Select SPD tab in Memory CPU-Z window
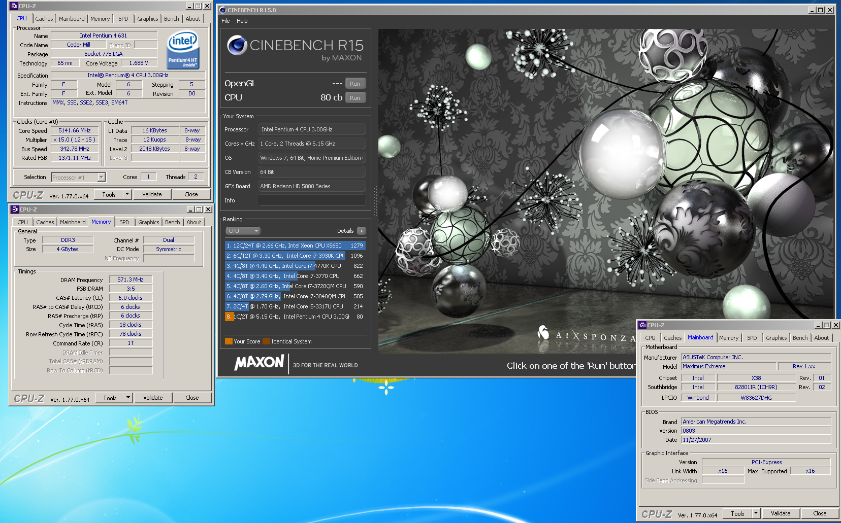Screen dimensions: 841x523 coord(124,222)
